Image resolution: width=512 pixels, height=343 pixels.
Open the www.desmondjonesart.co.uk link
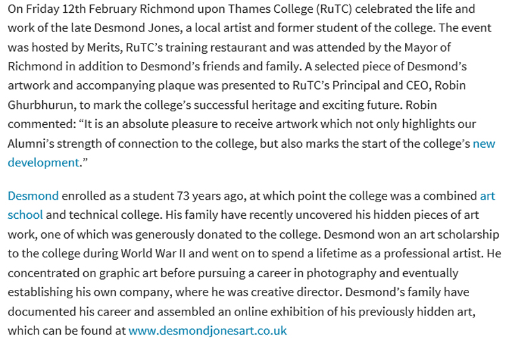207,331
